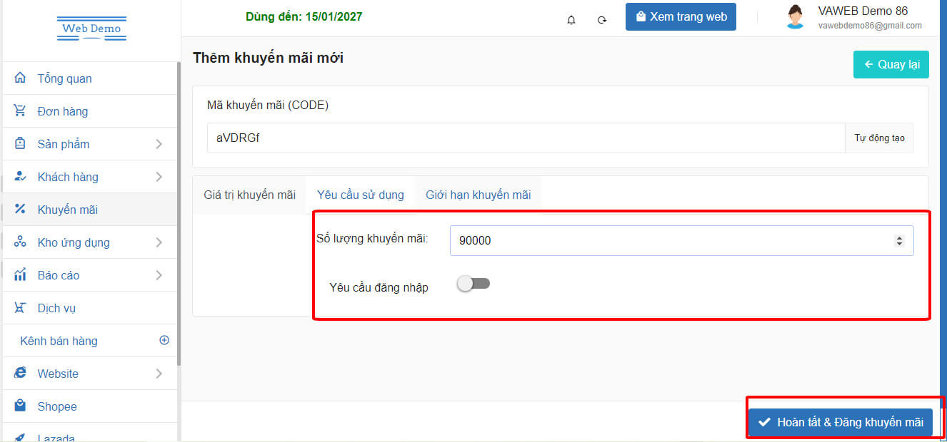Click the Mã khuyến mãi code field
This screenshot has height=442, width=947.
525,138
